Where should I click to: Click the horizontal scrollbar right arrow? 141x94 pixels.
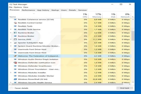coord(130,84)
